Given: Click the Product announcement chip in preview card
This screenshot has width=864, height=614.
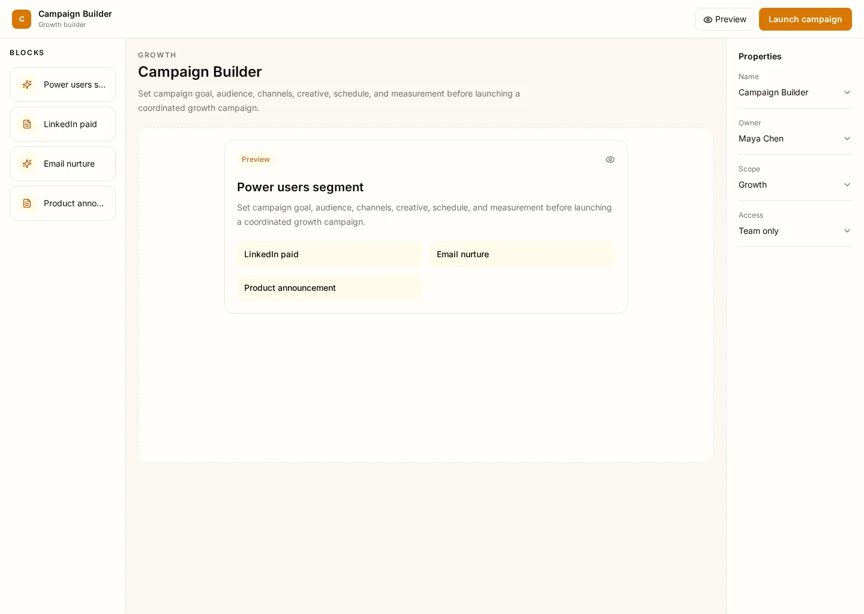Looking at the screenshot, I should (330, 288).
